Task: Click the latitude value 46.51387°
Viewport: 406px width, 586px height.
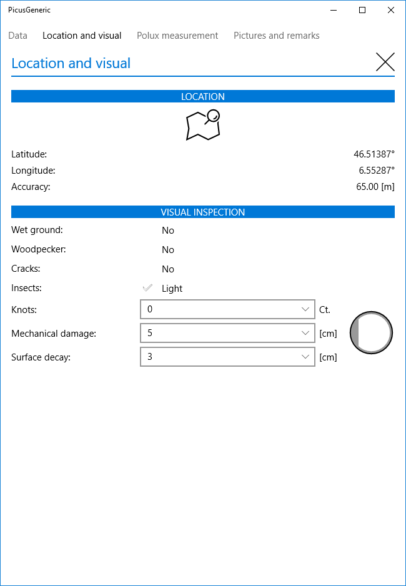Action: [374, 154]
